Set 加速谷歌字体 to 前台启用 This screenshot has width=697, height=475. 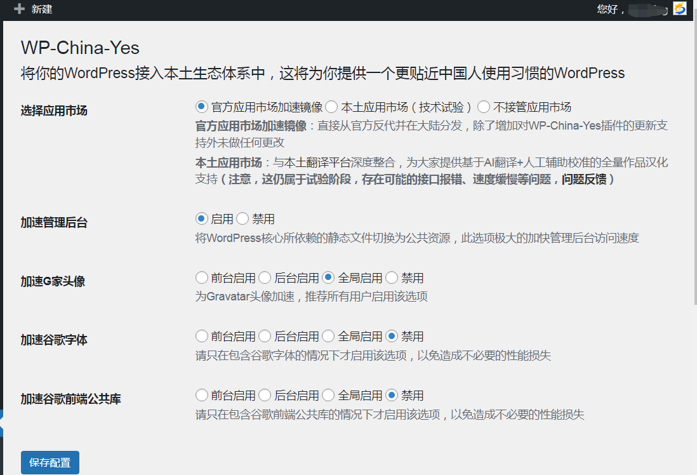point(201,336)
